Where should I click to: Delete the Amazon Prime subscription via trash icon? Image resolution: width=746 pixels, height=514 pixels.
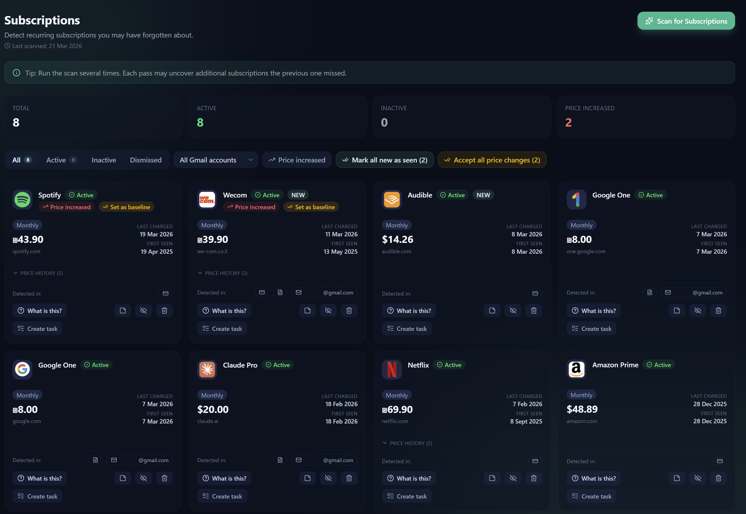719,478
